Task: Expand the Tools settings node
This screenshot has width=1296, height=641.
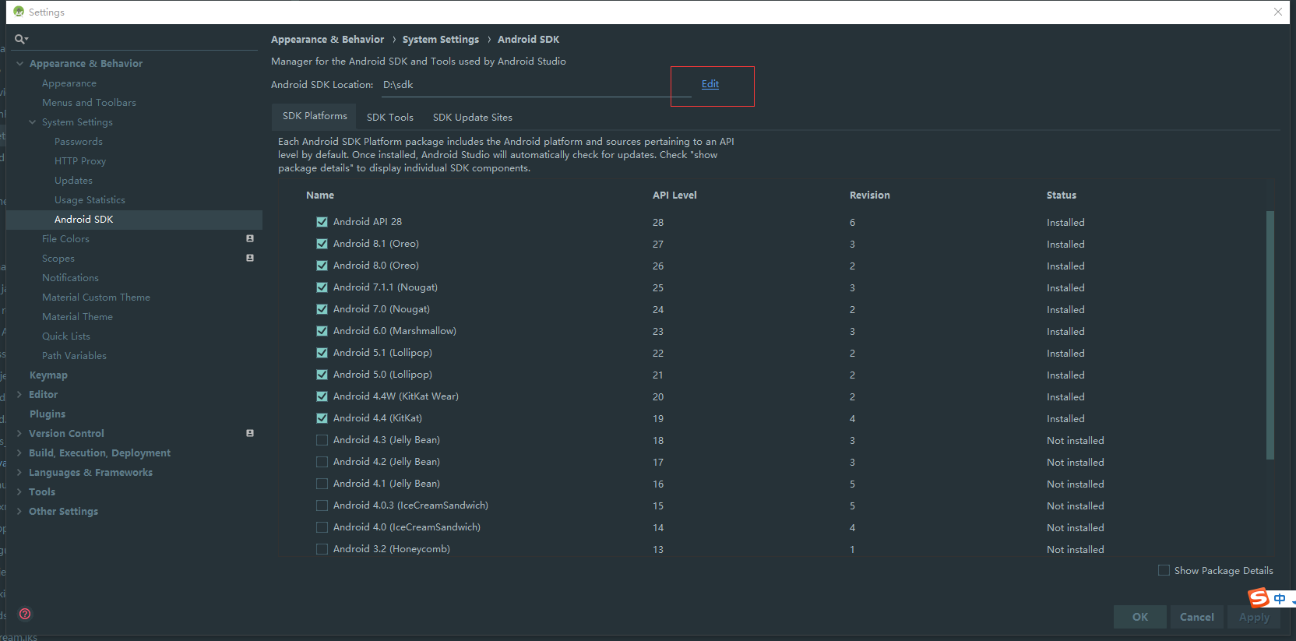Action: pos(19,492)
